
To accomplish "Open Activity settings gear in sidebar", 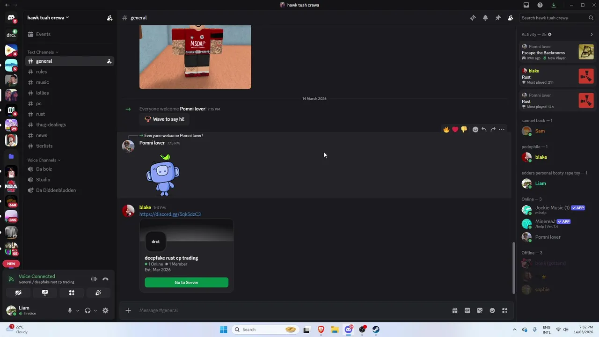I will [x=549, y=34].
